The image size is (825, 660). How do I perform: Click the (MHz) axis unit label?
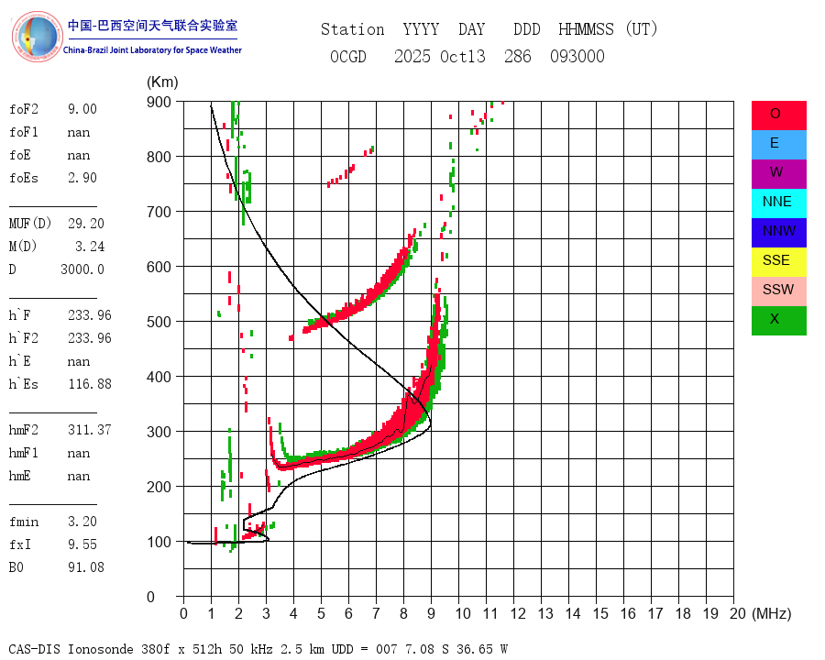[772, 613]
